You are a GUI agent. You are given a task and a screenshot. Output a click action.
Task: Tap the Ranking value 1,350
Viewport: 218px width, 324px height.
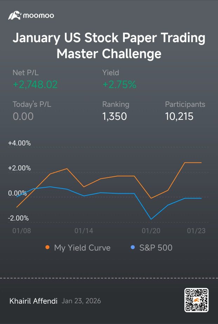click(115, 116)
